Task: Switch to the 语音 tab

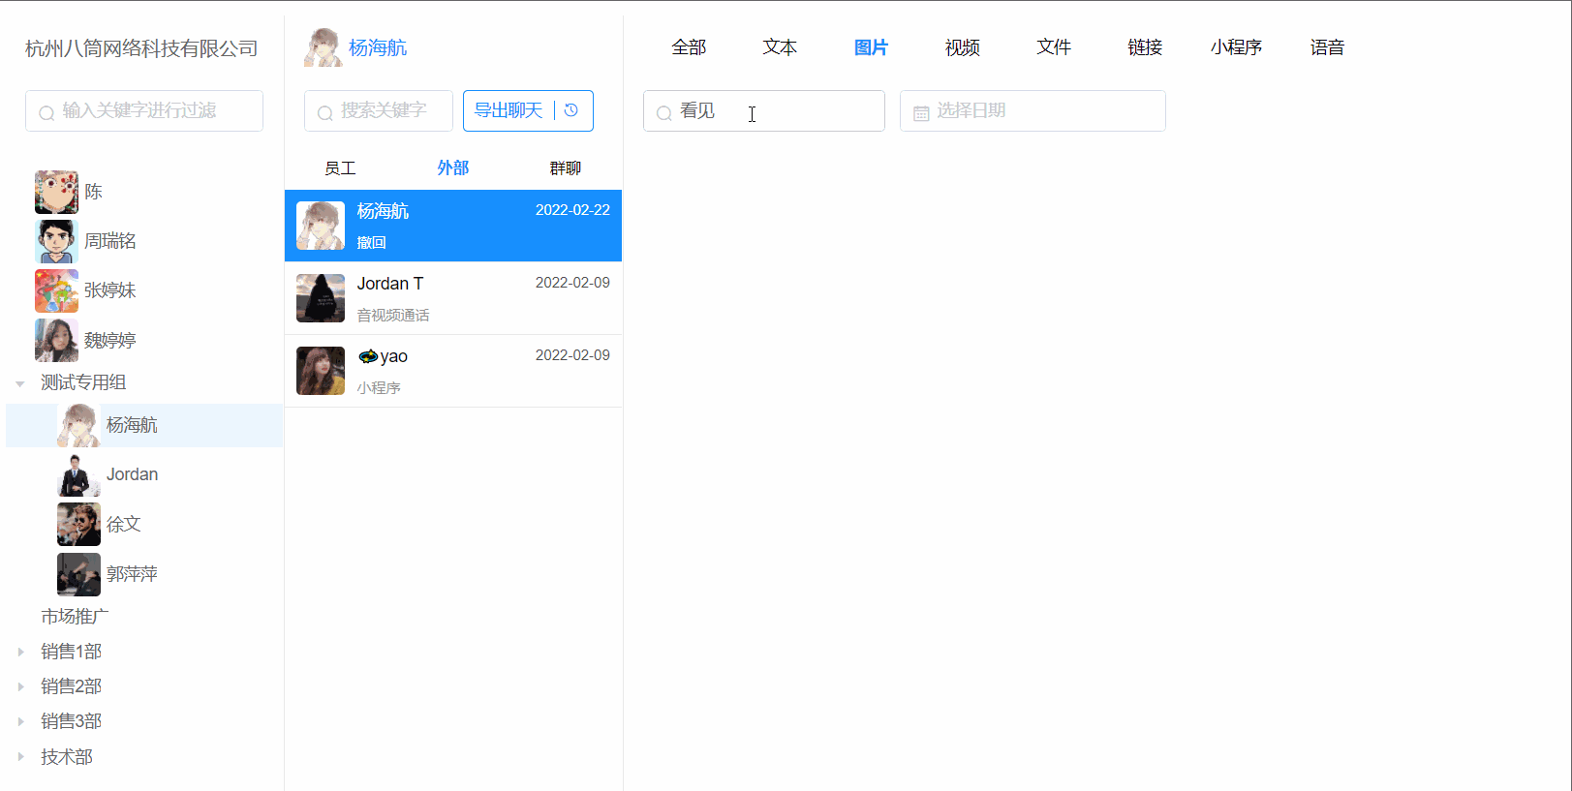Action: (x=1327, y=47)
